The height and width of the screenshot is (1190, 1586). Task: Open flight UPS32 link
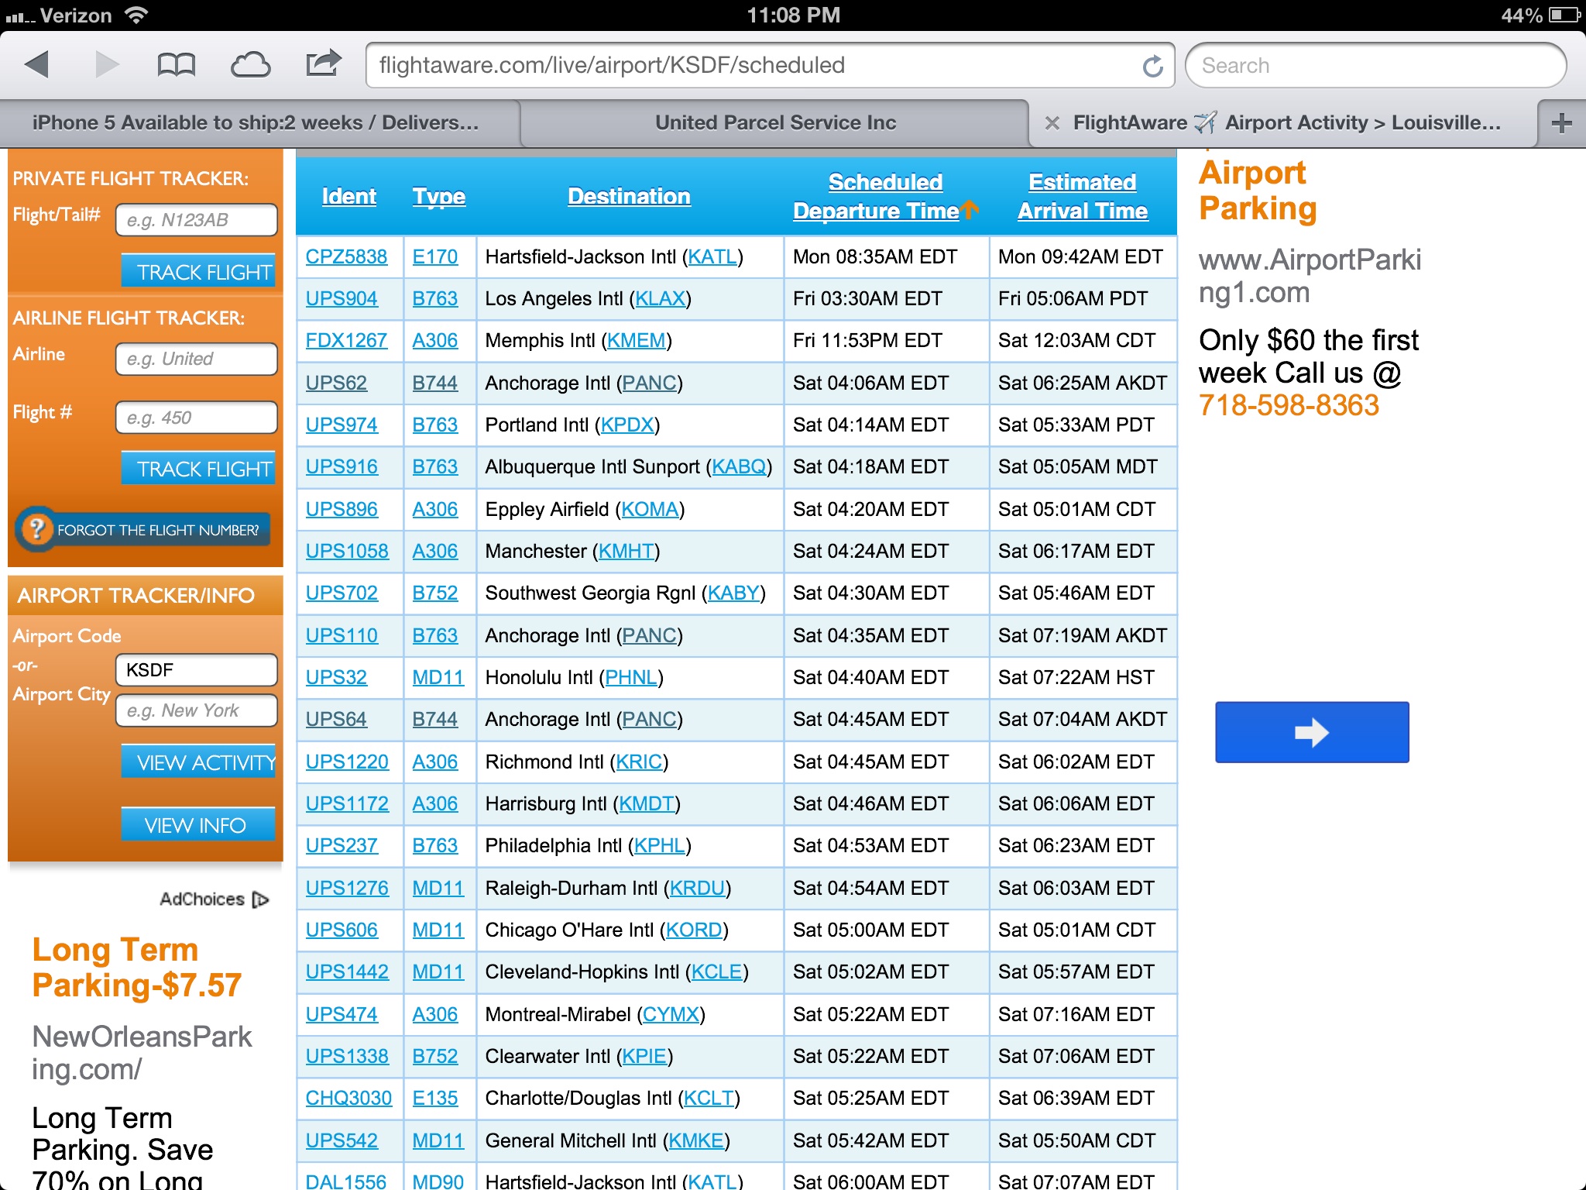pyautogui.click(x=336, y=677)
